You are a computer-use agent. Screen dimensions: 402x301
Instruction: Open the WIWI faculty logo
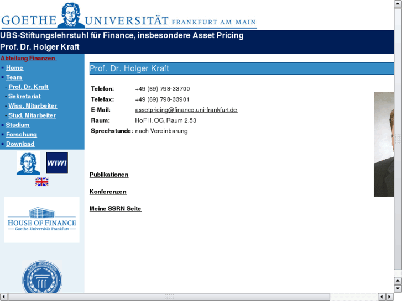57,163
